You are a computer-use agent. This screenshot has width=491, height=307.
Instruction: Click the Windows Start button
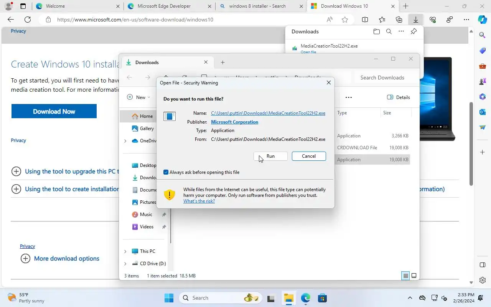pyautogui.click(x=169, y=298)
